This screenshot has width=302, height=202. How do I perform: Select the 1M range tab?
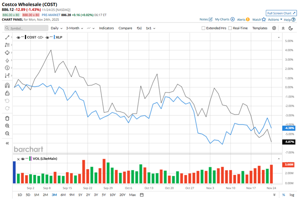pyautogui.click(x=37, y=195)
